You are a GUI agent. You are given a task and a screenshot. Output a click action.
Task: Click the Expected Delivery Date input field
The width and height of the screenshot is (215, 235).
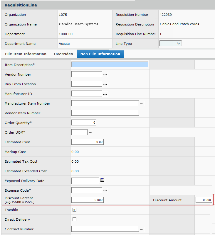tap(85, 181)
